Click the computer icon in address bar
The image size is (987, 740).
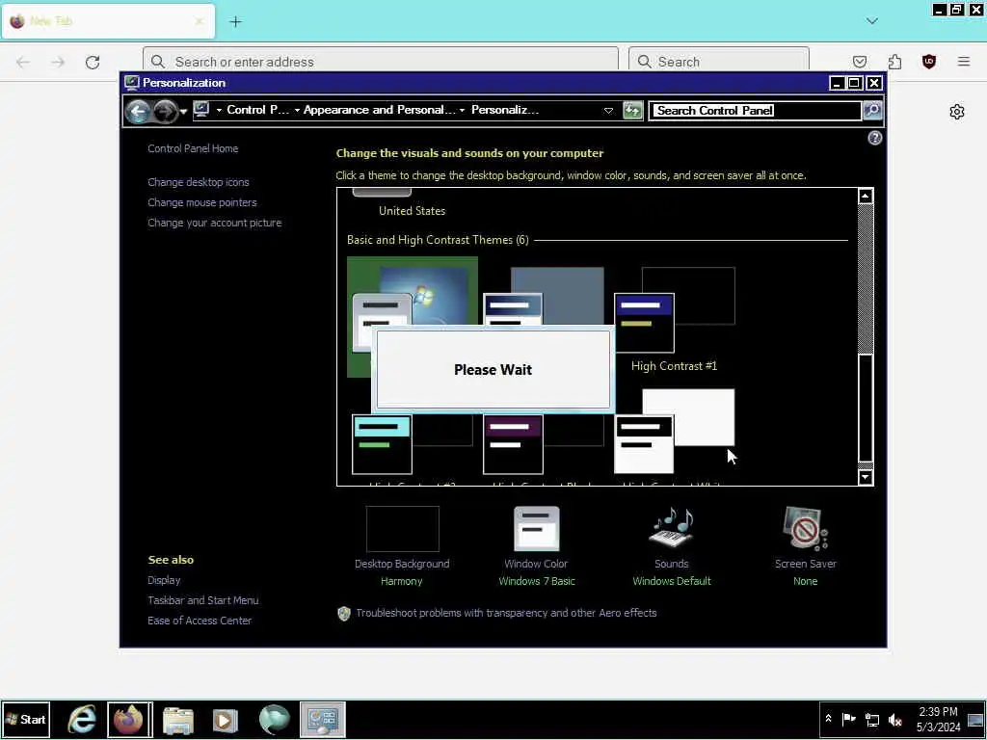pos(201,110)
